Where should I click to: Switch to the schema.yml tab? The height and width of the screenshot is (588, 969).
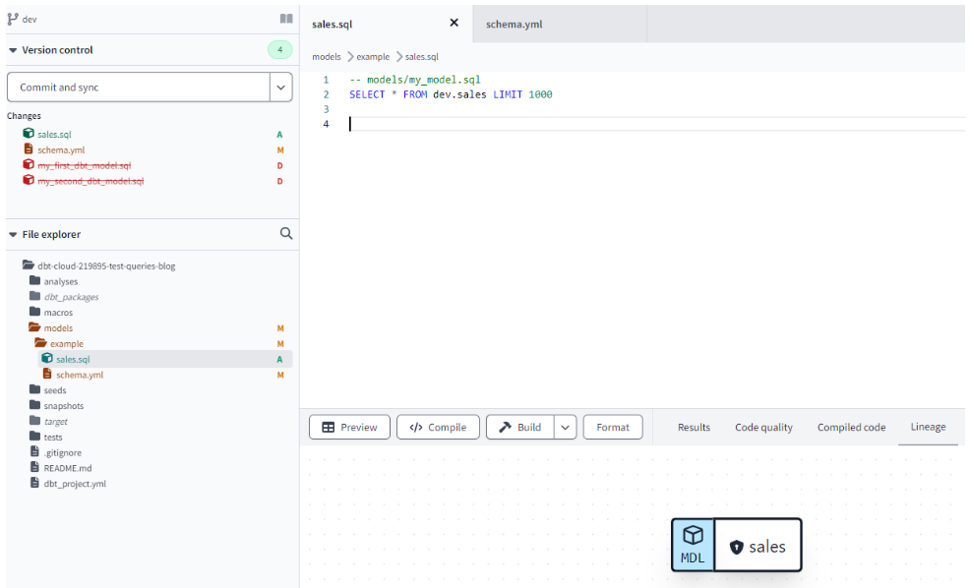point(513,23)
